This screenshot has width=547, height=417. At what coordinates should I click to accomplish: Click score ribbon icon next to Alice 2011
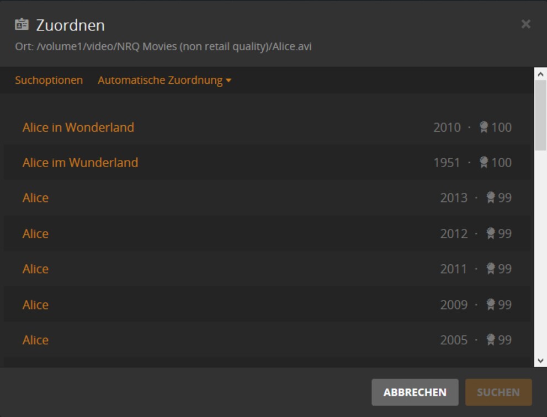(491, 269)
